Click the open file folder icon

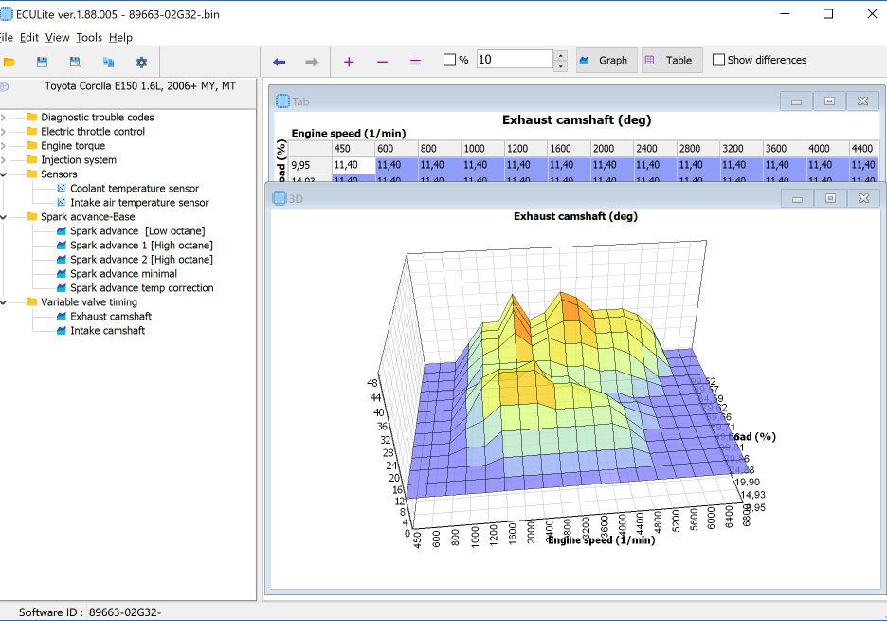coord(9,62)
